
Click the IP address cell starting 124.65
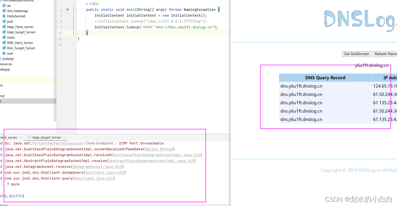coord(384,86)
